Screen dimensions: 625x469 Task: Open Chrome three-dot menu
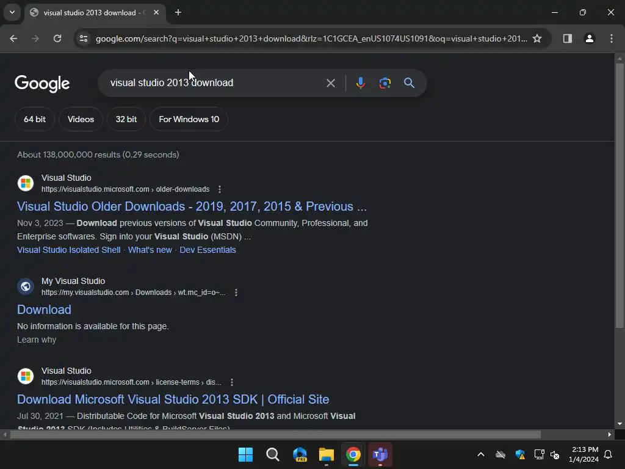tap(612, 38)
